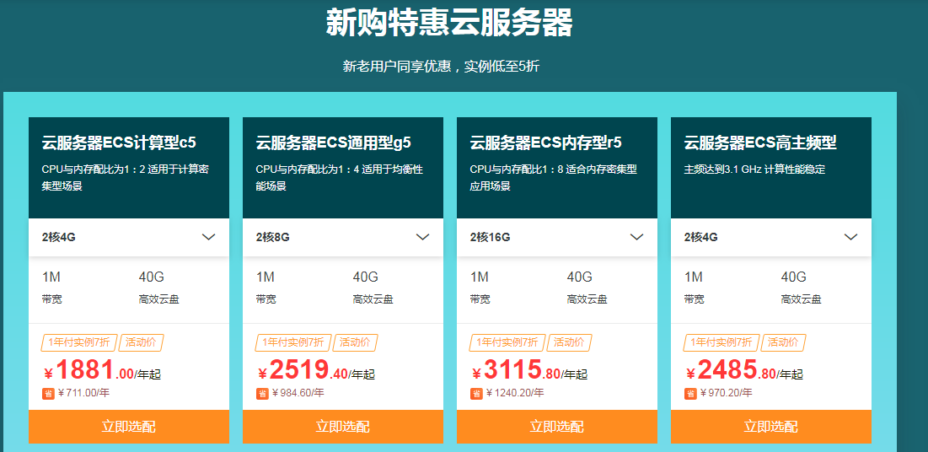
Task: Click the 云服务器ECS计算型c5 title
Action: [119, 143]
